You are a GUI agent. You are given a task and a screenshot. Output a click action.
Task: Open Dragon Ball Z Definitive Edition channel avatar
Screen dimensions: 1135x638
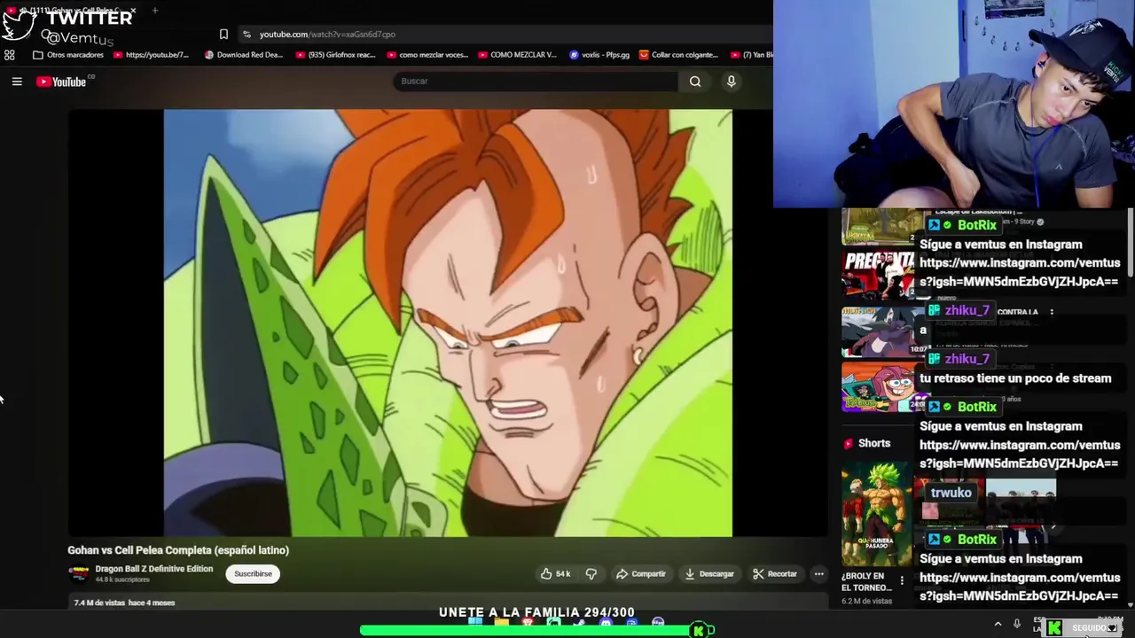(x=79, y=574)
